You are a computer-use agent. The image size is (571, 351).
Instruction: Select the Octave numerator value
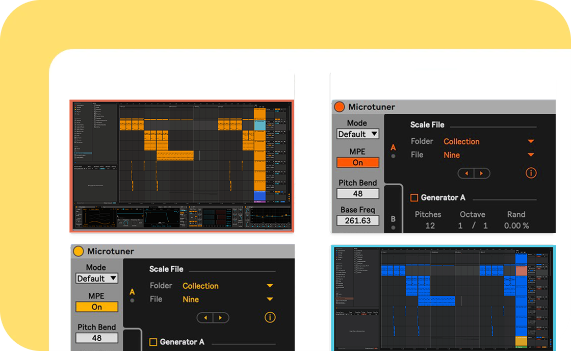[460, 226]
